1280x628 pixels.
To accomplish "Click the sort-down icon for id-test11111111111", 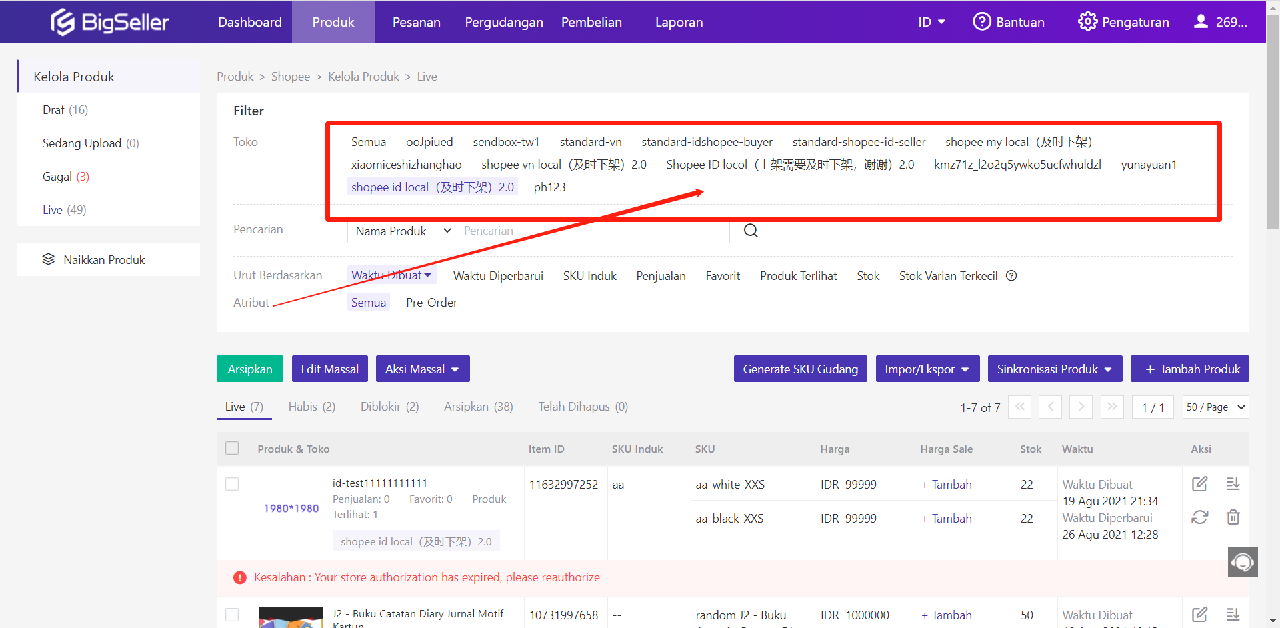I will [x=1233, y=484].
